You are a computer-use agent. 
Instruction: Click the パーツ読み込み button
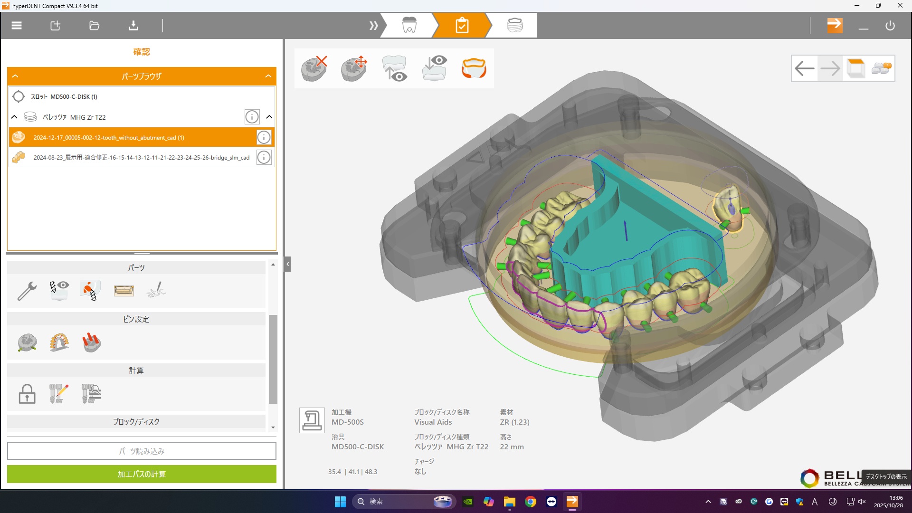pyautogui.click(x=142, y=451)
